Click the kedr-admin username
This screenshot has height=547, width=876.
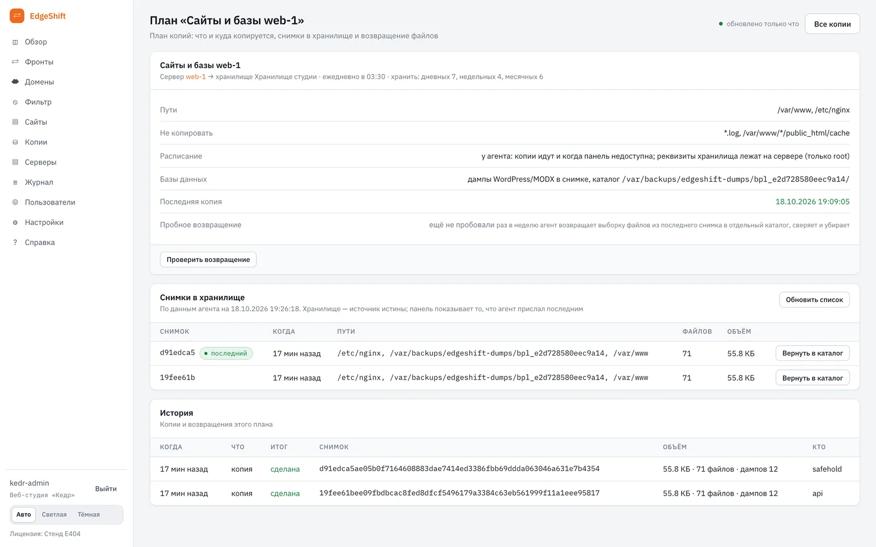coord(30,483)
